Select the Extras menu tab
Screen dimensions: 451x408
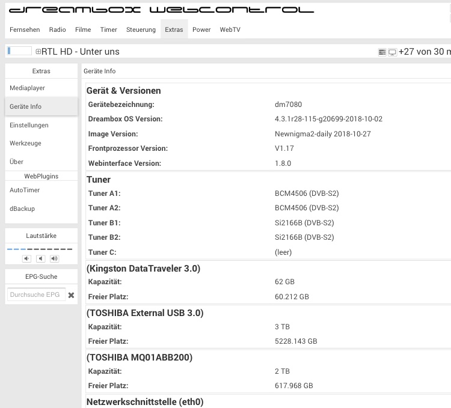coord(174,29)
